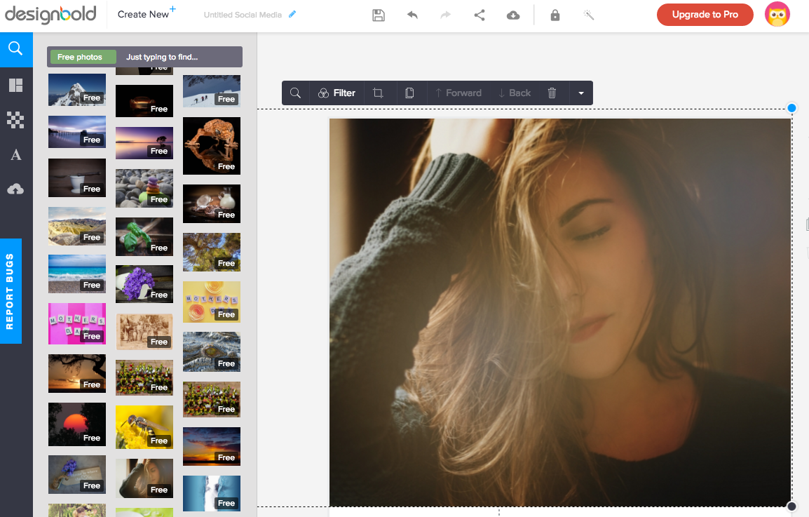Open the share icon in top bar
This screenshot has width=809, height=517.
(x=480, y=15)
